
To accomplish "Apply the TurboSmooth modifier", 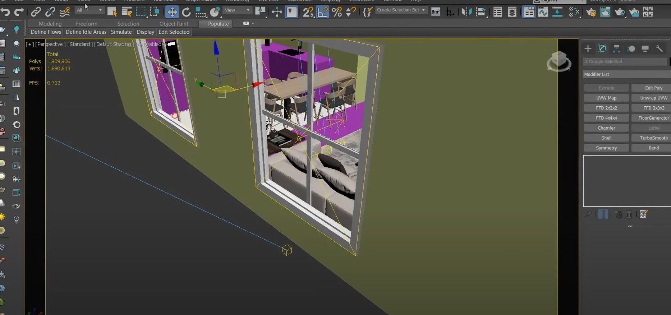I will click(x=653, y=138).
